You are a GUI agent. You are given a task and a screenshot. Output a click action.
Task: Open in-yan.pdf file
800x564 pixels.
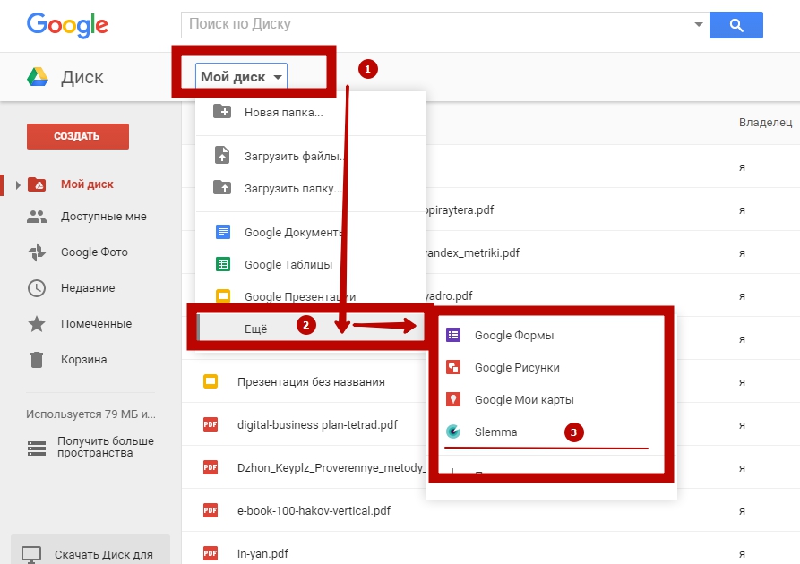pyautogui.click(x=262, y=553)
